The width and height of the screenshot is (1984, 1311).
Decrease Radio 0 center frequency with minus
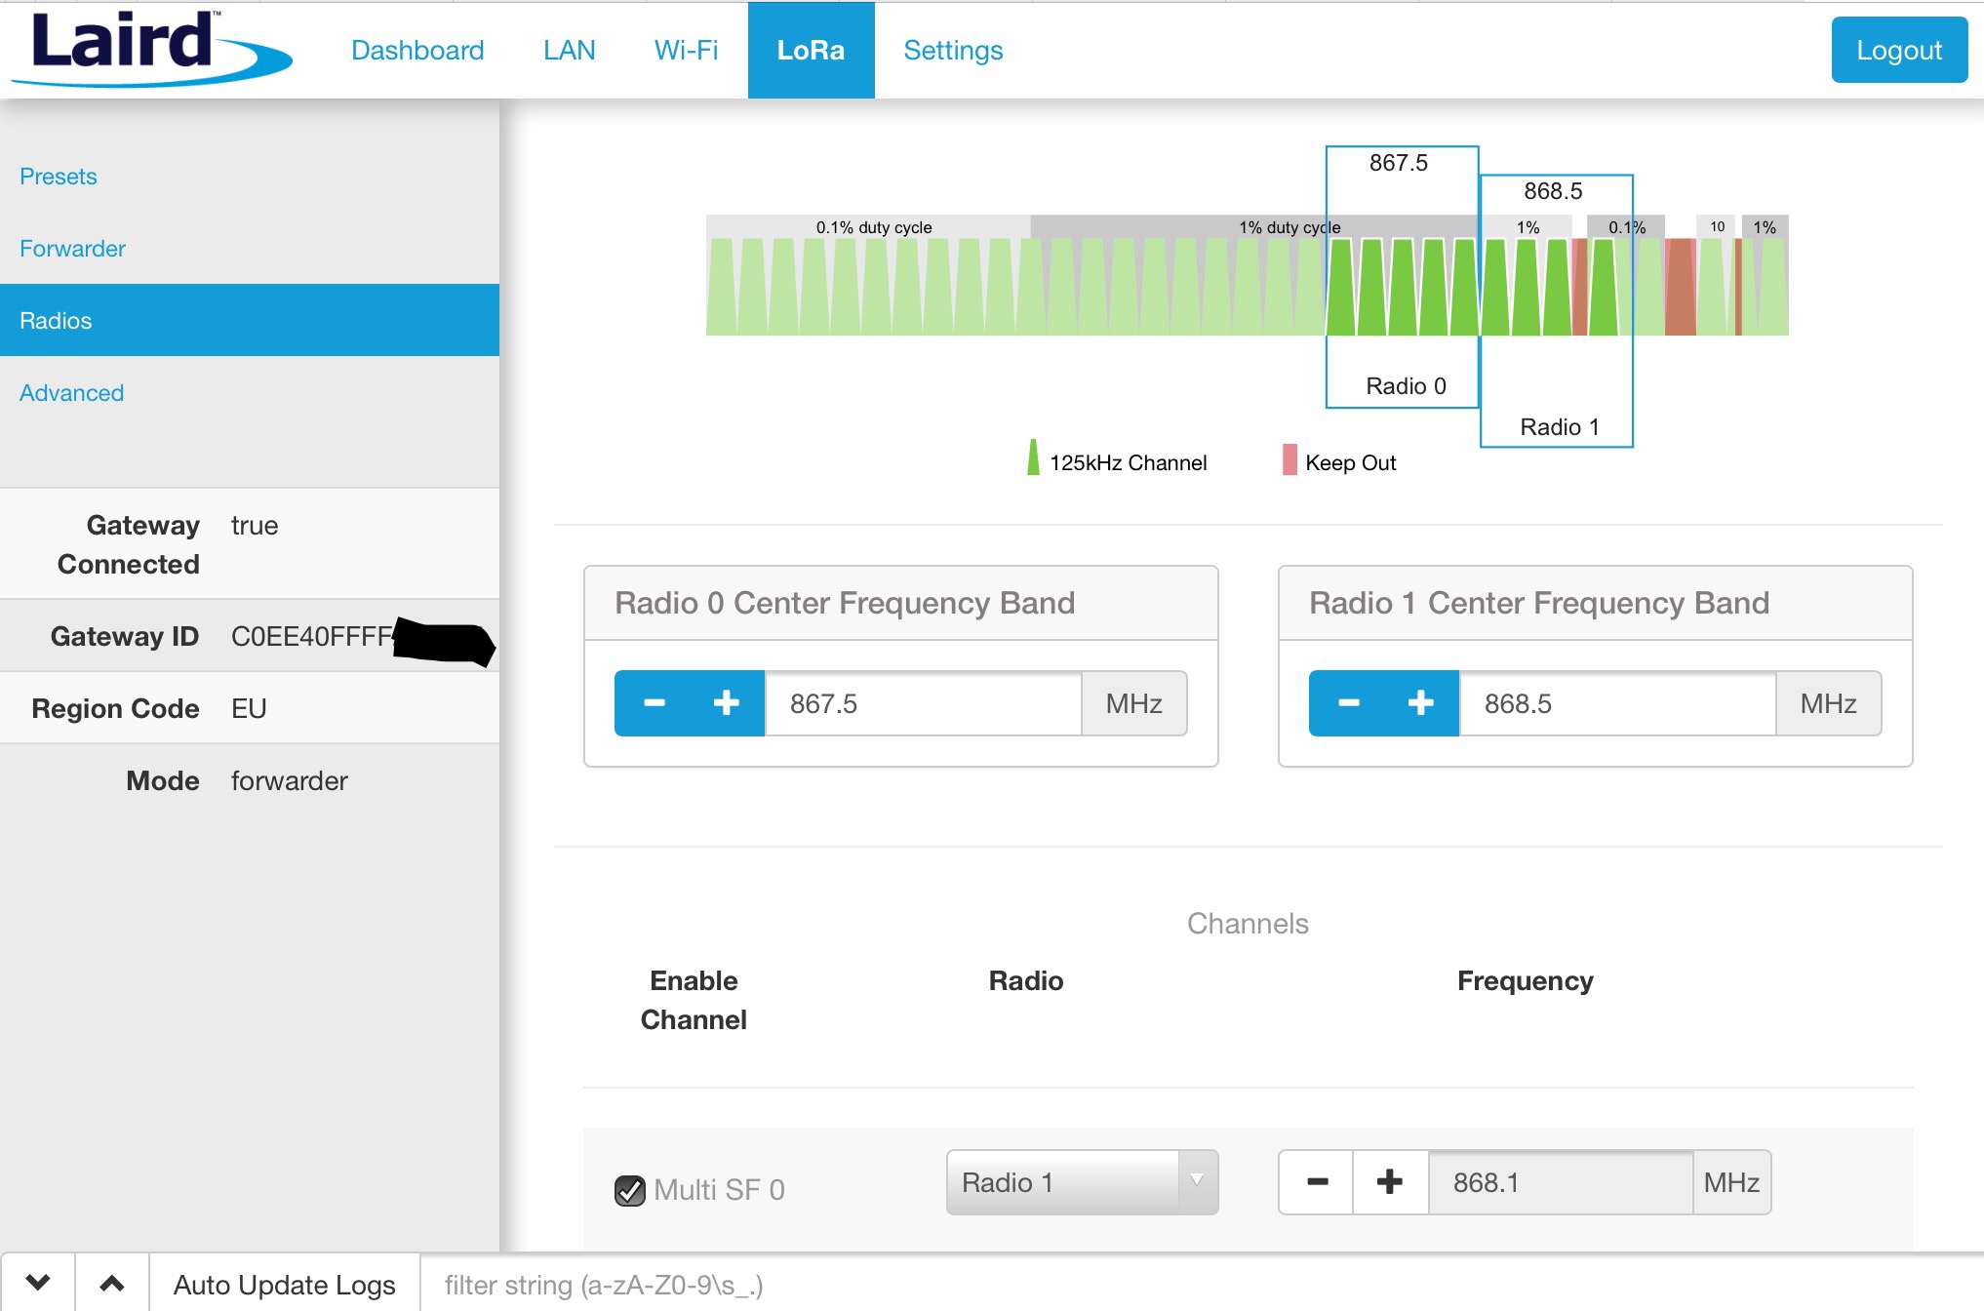click(x=654, y=703)
